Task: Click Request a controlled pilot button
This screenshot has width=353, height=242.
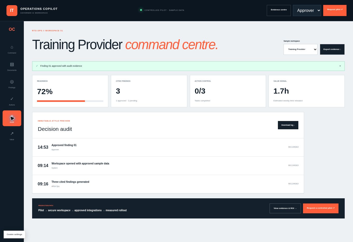Action: click(321, 208)
